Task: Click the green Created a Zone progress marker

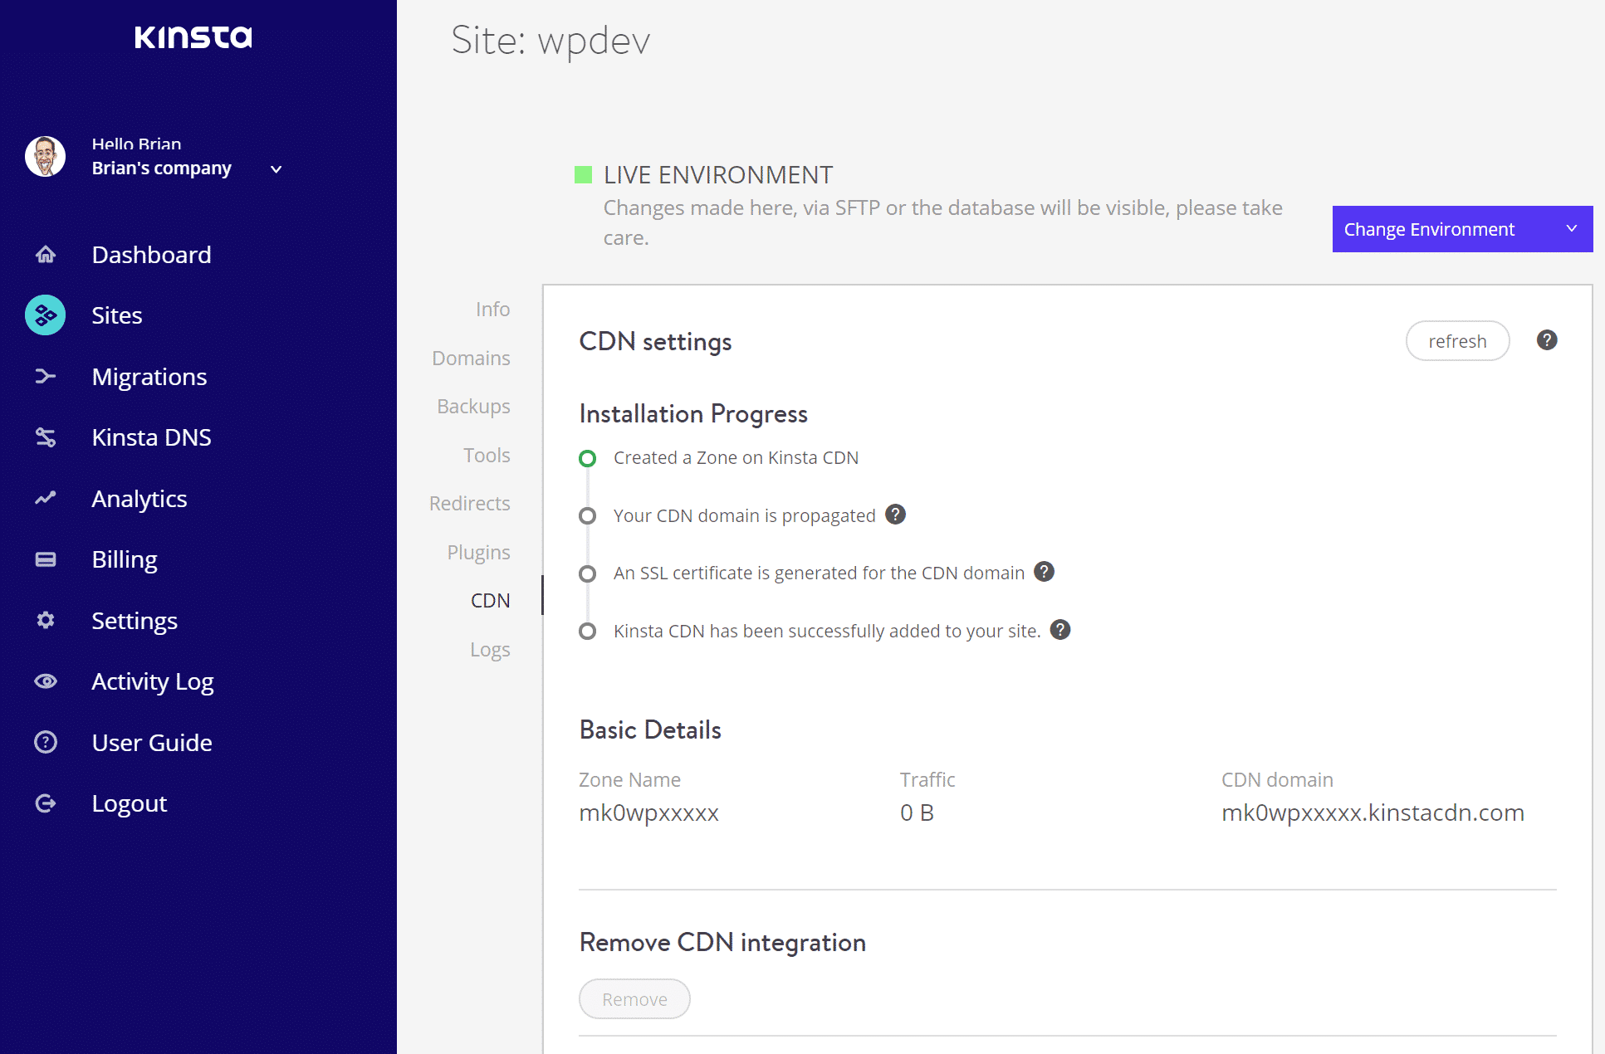Action: pyautogui.click(x=587, y=458)
